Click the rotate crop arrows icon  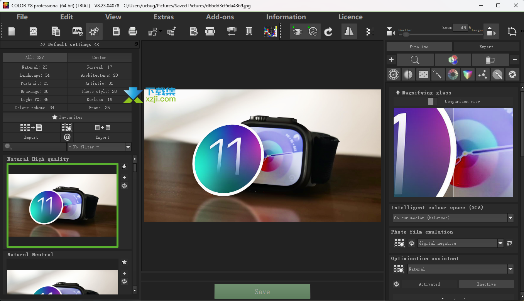click(512, 32)
